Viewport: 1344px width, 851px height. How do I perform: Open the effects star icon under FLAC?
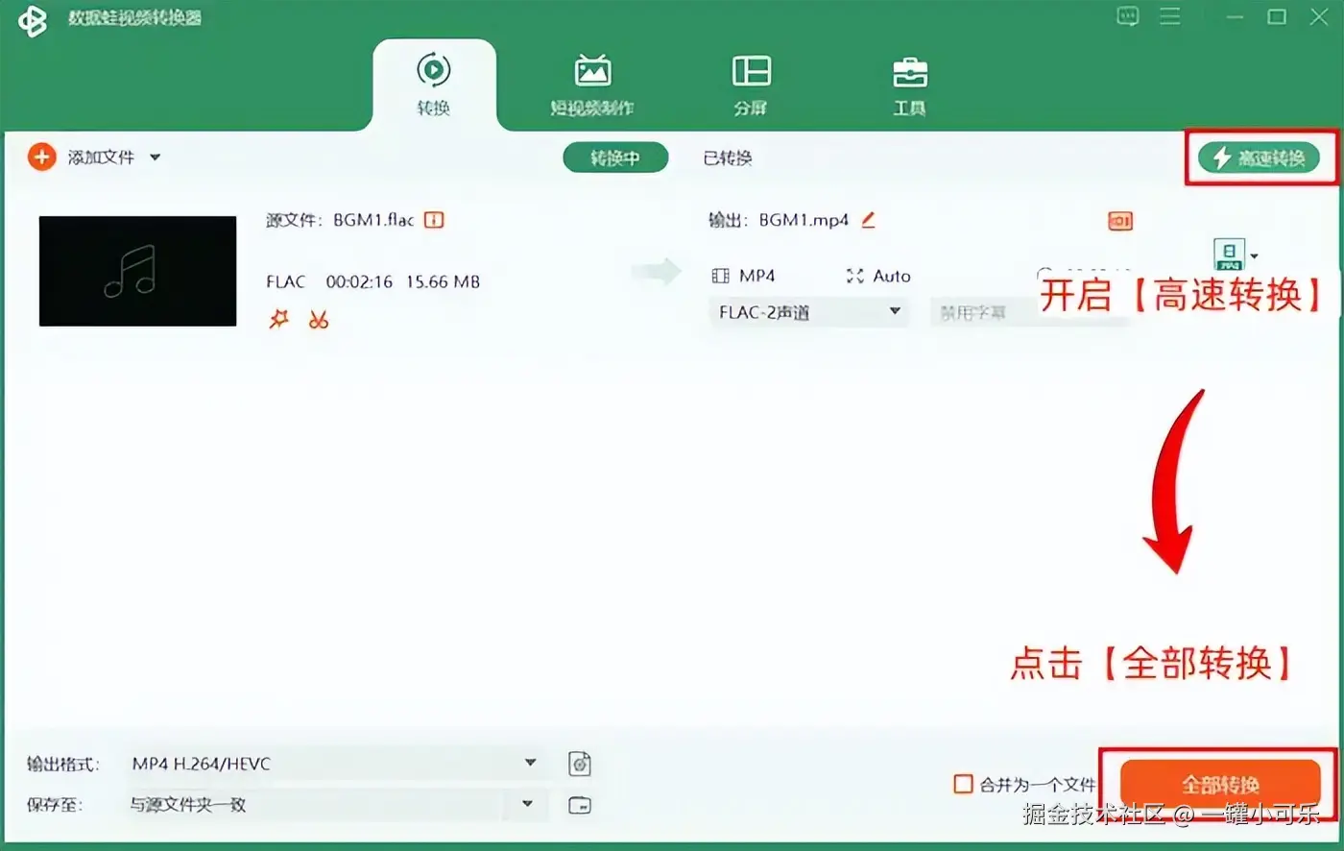click(278, 319)
